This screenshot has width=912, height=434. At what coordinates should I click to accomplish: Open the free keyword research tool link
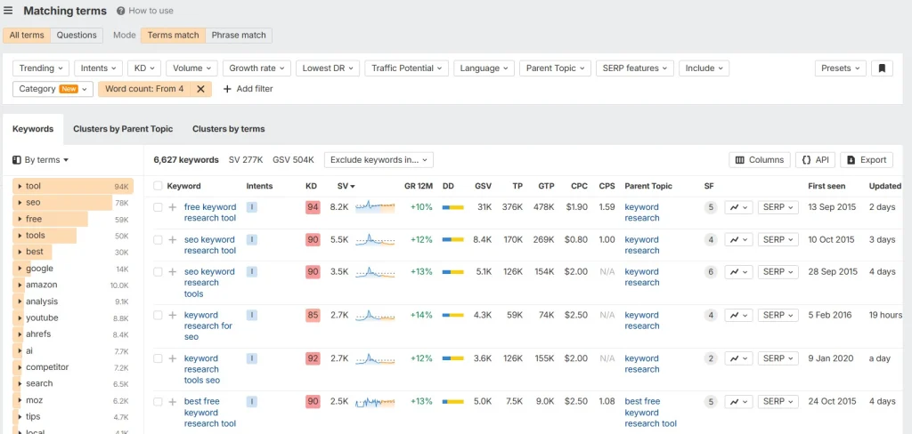tap(210, 213)
